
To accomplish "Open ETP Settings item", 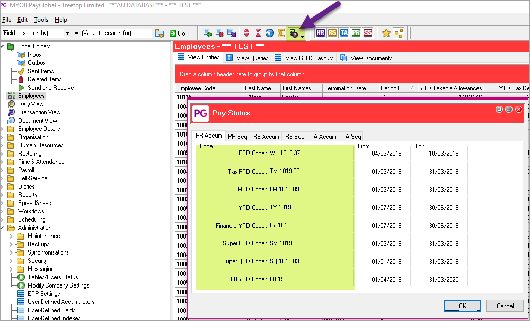I will [44, 294].
